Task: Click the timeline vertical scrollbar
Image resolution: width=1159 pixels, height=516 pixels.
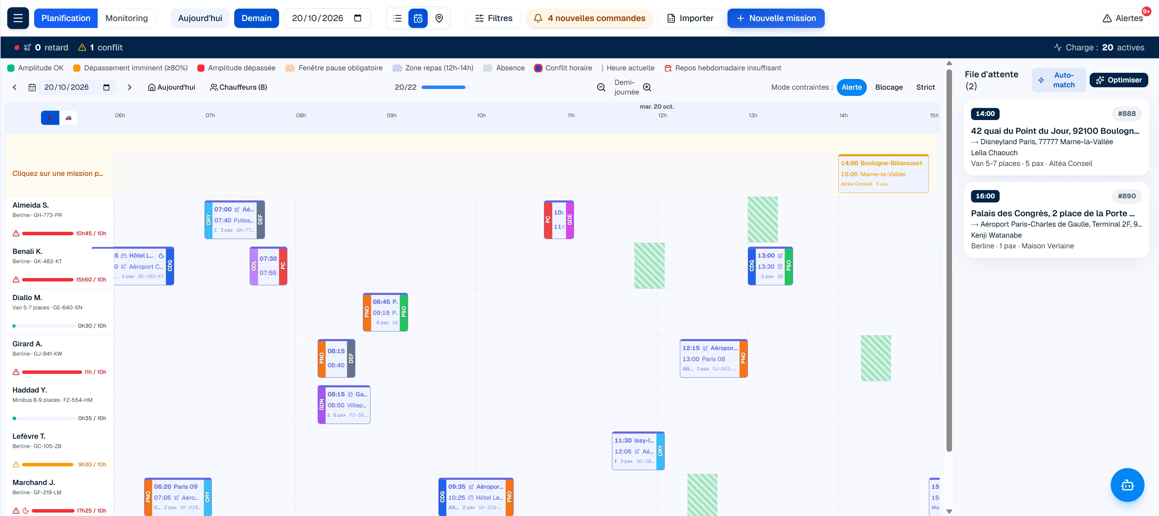Action: [x=949, y=261]
